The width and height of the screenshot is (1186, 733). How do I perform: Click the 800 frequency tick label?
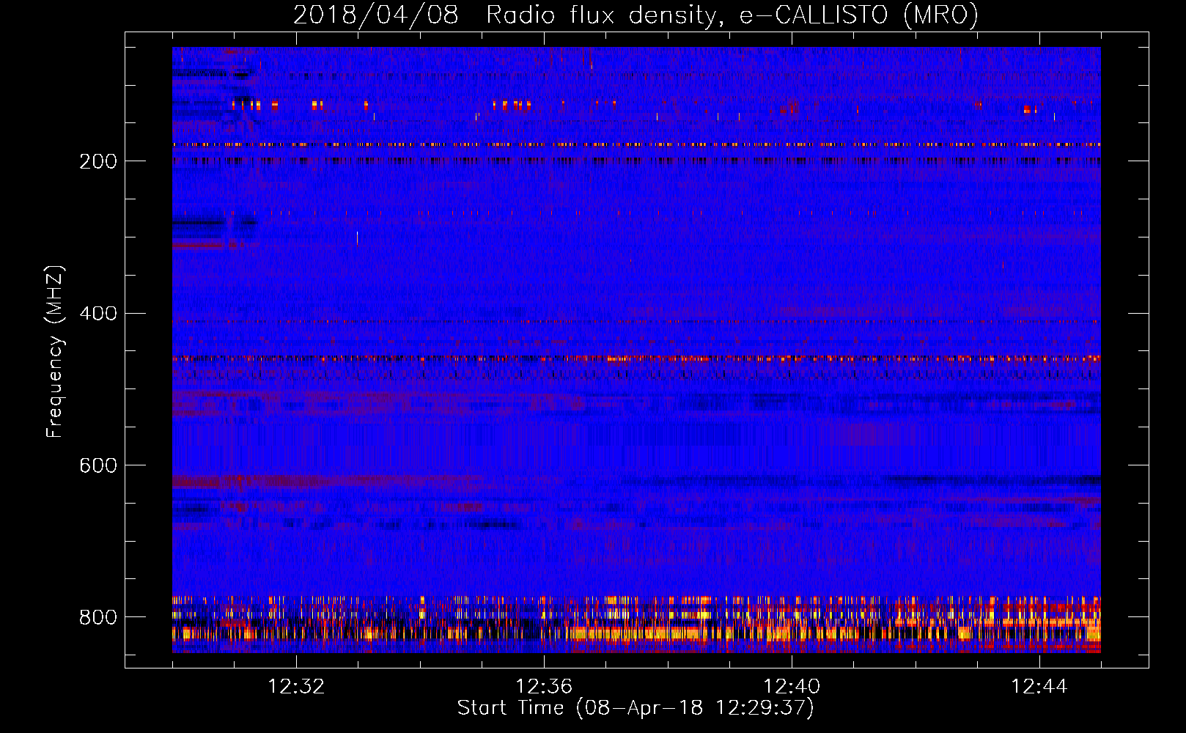pos(98,617)
